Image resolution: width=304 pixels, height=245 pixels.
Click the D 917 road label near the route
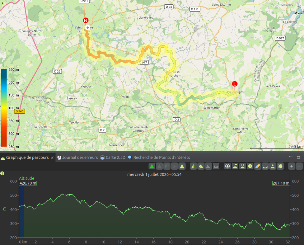[x=144, y=62]
